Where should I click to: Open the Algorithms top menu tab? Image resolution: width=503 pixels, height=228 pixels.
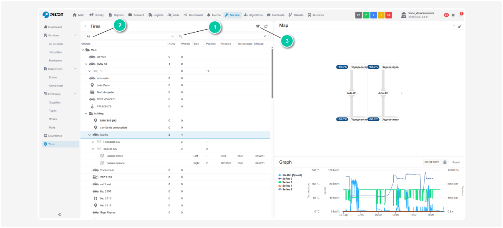point(254,15)
